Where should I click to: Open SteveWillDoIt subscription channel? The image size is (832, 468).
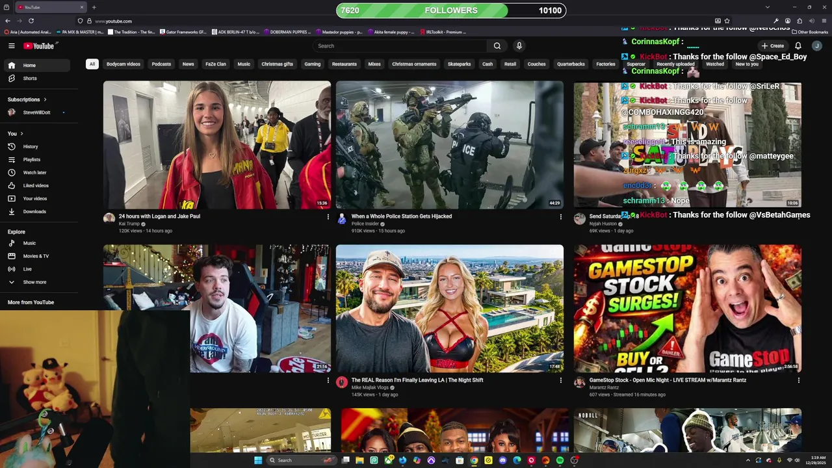point(36,112)
